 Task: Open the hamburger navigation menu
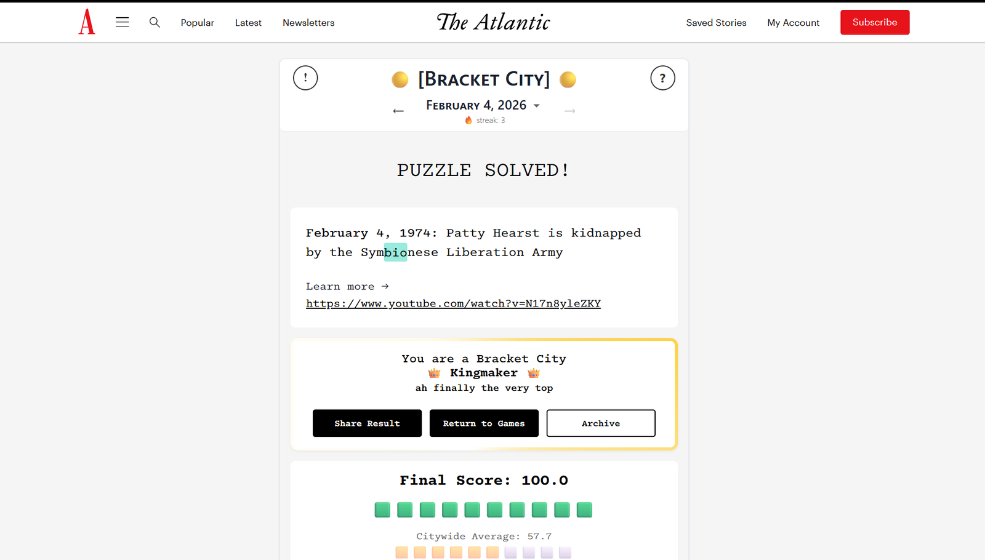(123, 22)
